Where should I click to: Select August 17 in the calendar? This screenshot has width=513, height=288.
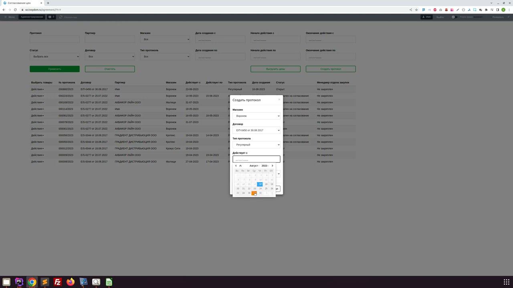click(260, 184)
